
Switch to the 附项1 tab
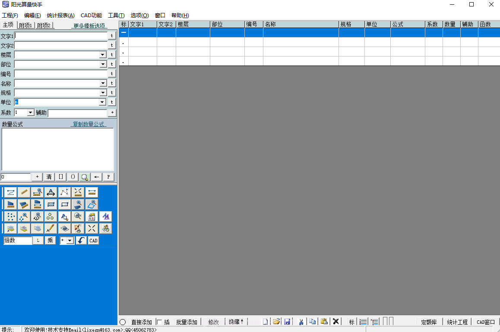[26, 25]
